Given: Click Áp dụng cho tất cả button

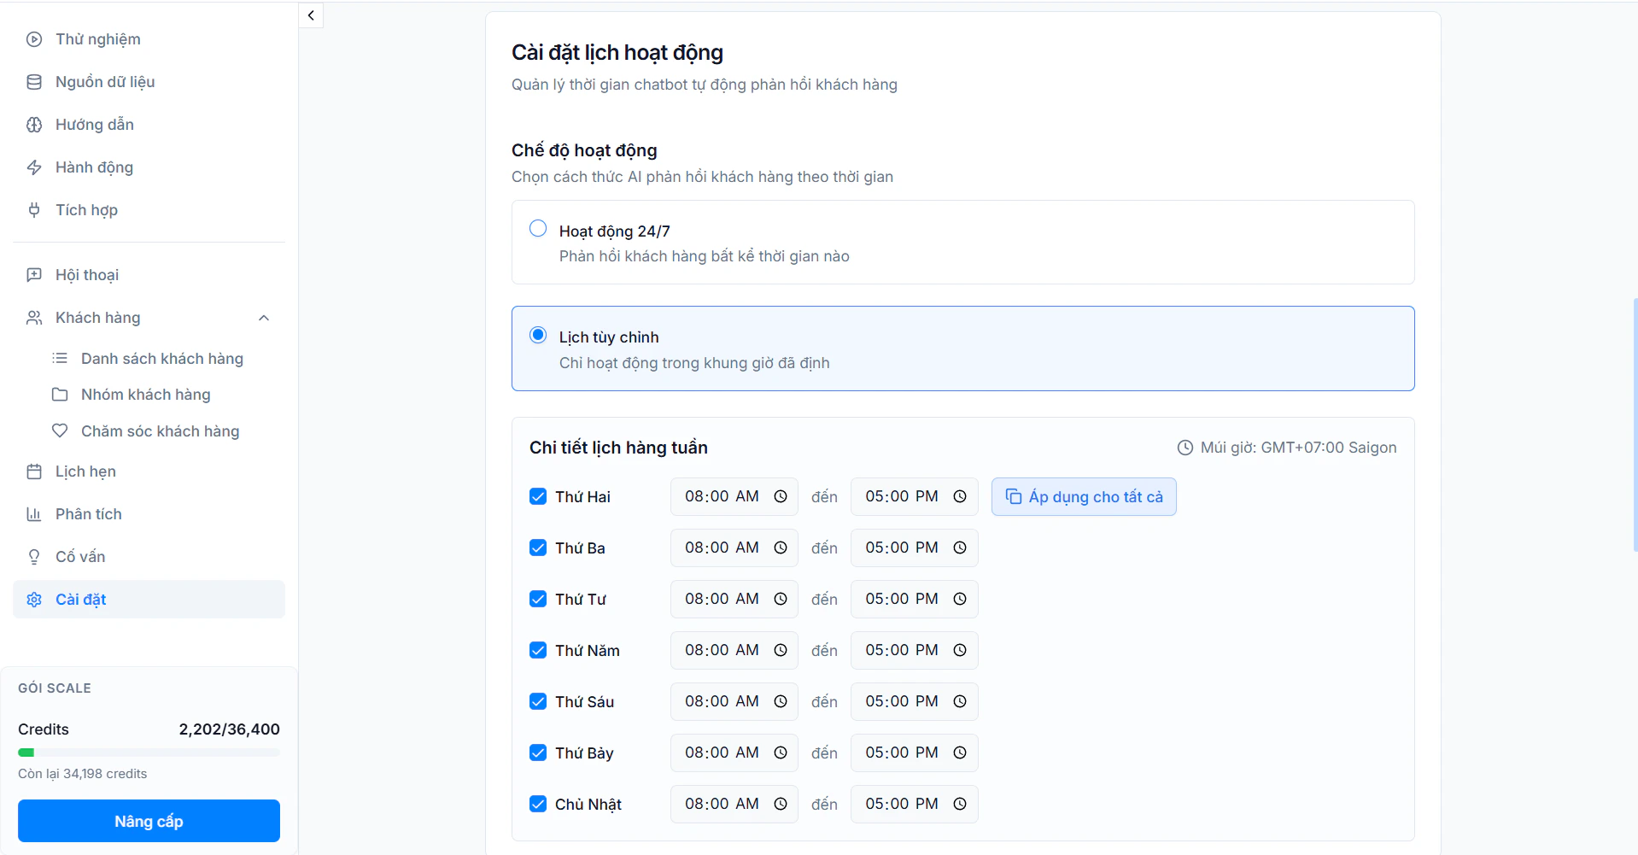Looking at the screenshot, I should 1084,496.
